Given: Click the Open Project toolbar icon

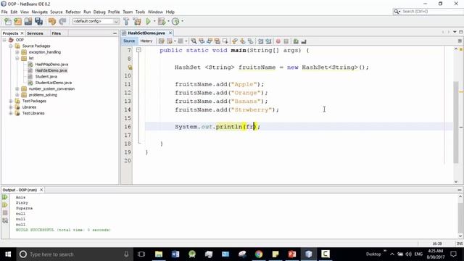Looking at the screenshot, I should click(x=28, y=21).
